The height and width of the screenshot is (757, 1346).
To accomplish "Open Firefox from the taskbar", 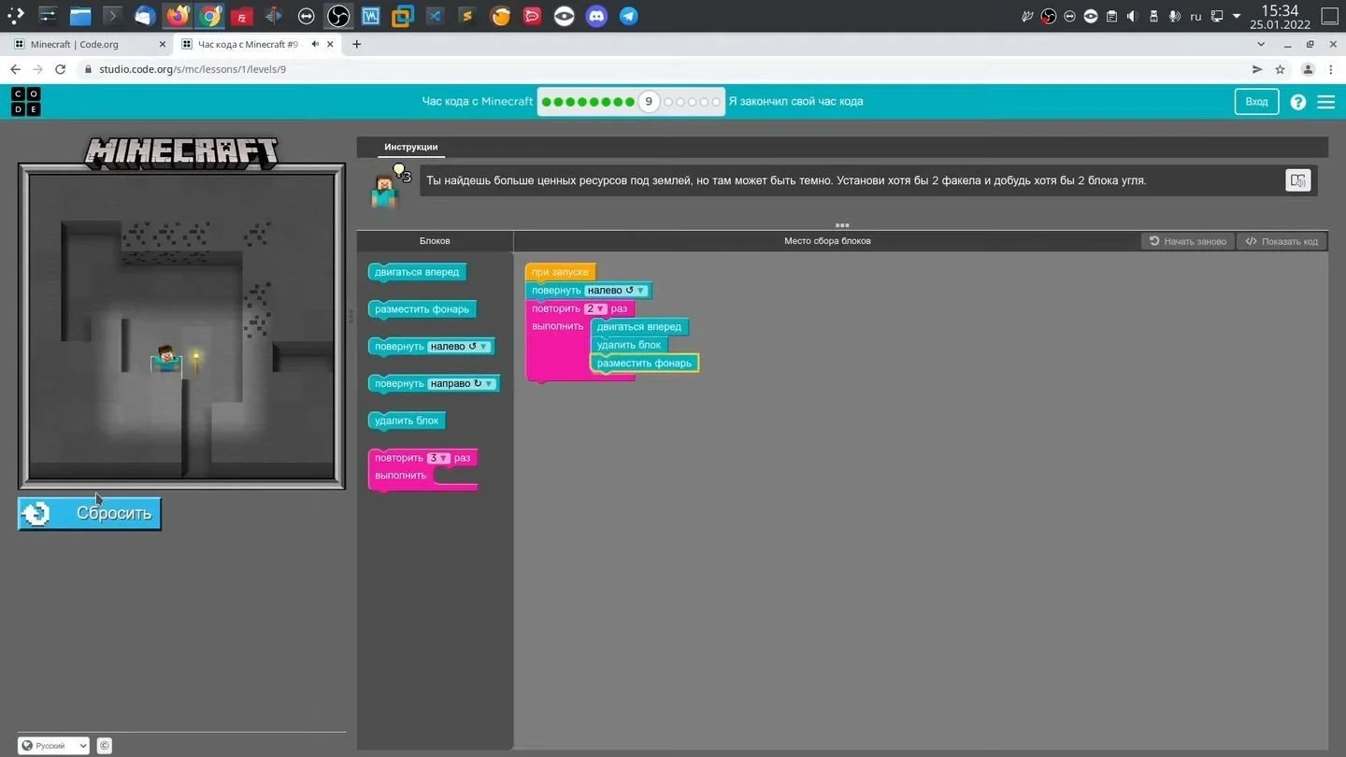I will tap(177, 16).
